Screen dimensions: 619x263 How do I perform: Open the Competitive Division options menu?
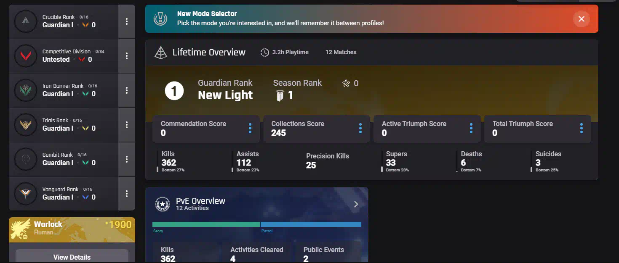pos(127,56)
